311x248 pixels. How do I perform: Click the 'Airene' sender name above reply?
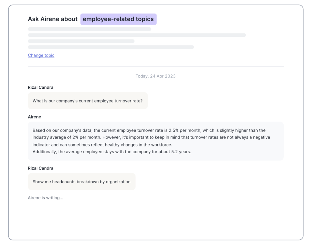pyautogui.click(x=34, y=117)
